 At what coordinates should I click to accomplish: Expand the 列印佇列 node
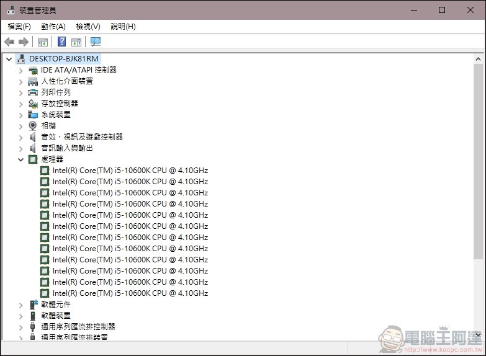(20, 93)
